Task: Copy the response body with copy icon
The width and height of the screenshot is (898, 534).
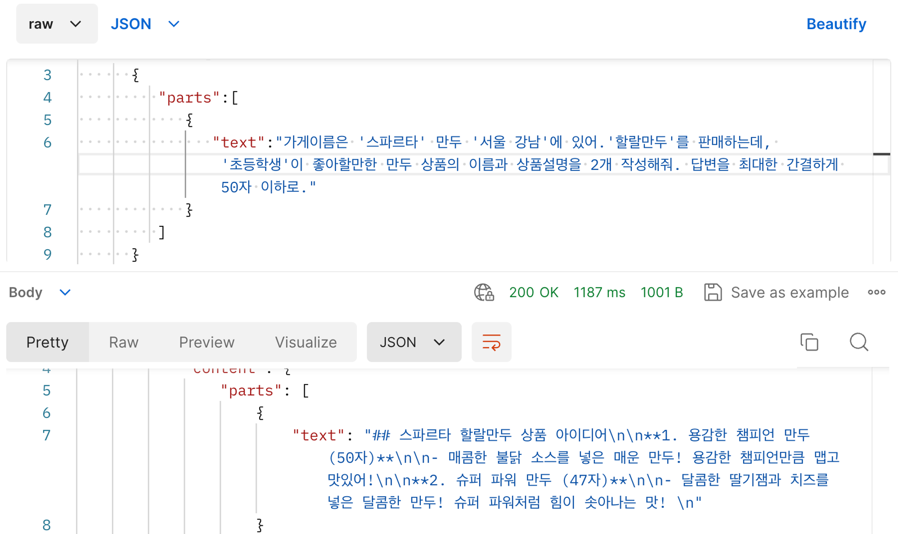Action: (809, 342)
